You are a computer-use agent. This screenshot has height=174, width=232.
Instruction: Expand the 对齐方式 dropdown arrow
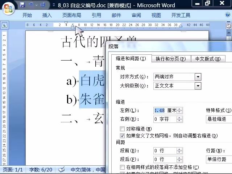[x=198, y=77]
